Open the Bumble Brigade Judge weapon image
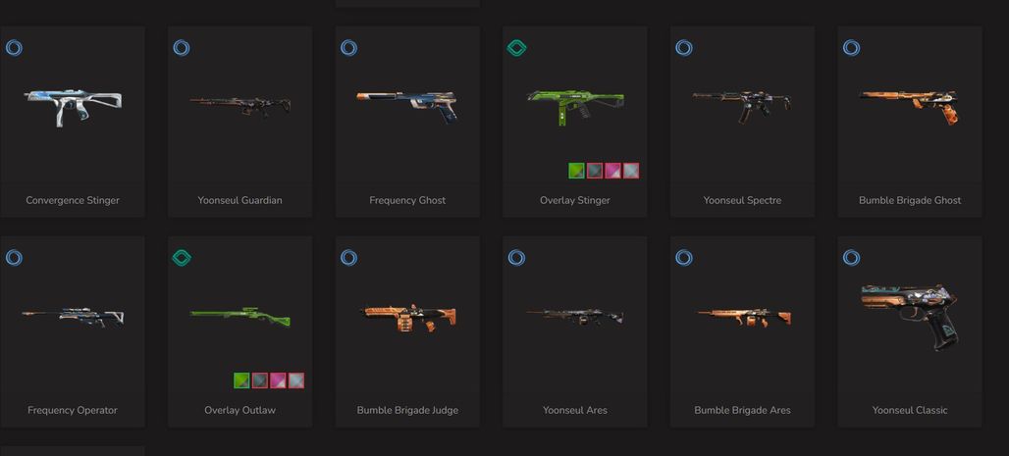Viewport: 1009px width, 456px height. click(408, 317)
